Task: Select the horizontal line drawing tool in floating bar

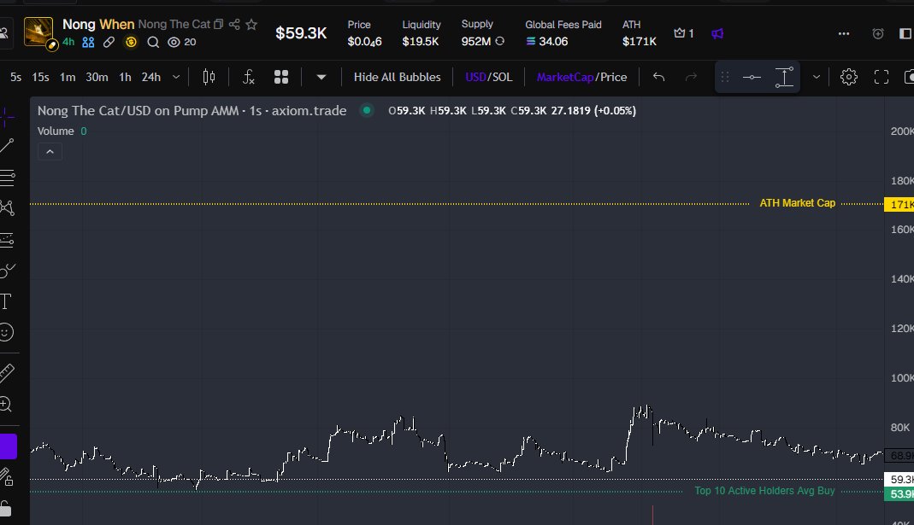Action: pyautogui.click(x=752, y=77)
